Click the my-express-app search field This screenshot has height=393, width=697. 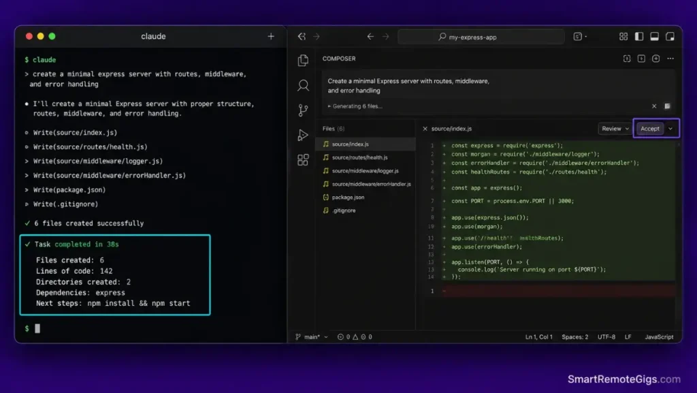click(481, 37)
